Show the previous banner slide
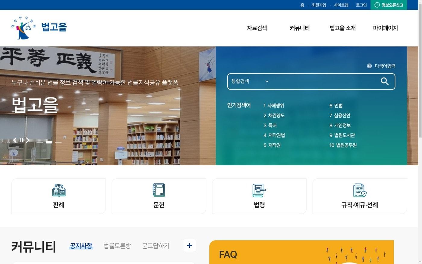422x264 pixels. [15, 140]
